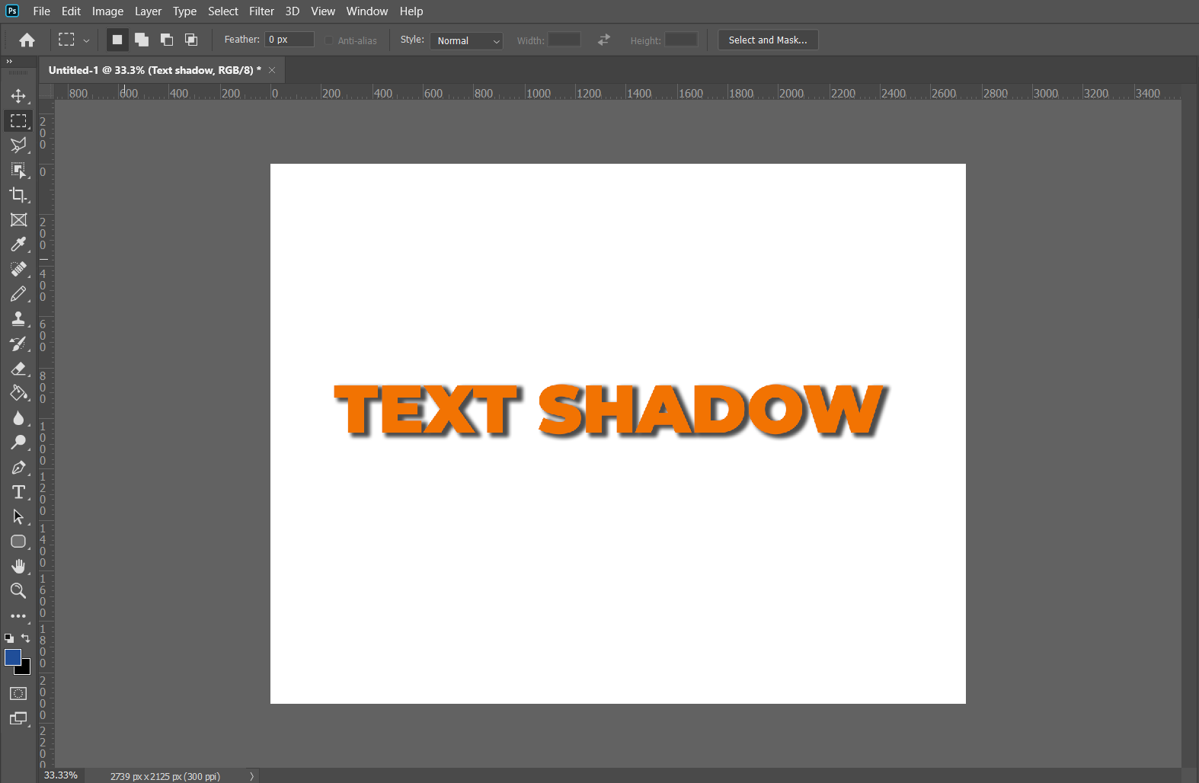Open the Style dropdown set to Normal

(x=467, y=40)
